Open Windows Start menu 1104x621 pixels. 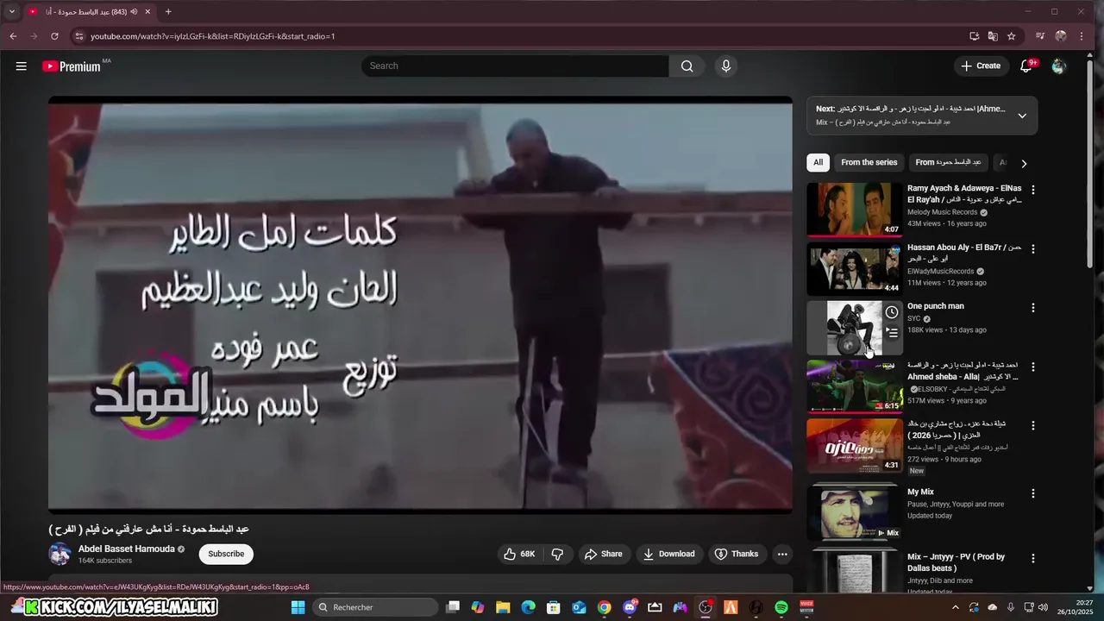click(298, 607)
